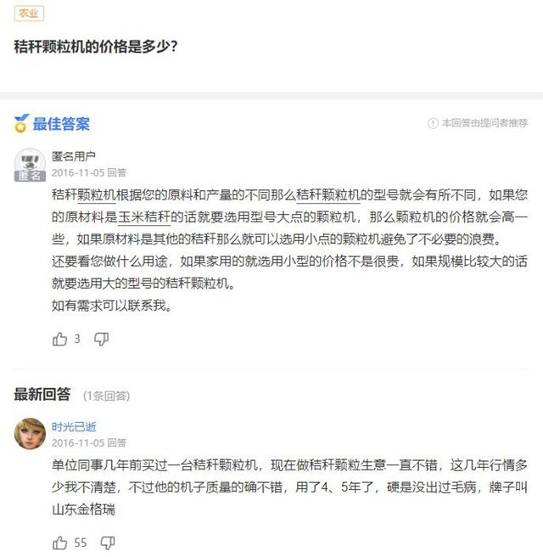Viewport: 543px width, 557px height.
Task: Click the info icon beside 本回答由提问者推荐
Action: tap(433, 124)
